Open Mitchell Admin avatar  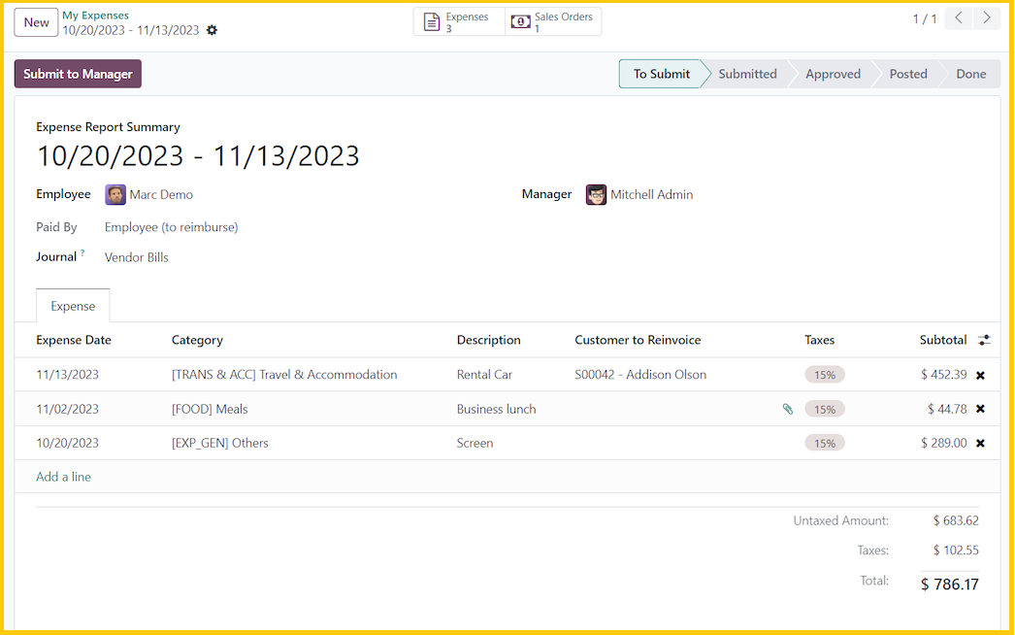point(596,194)
